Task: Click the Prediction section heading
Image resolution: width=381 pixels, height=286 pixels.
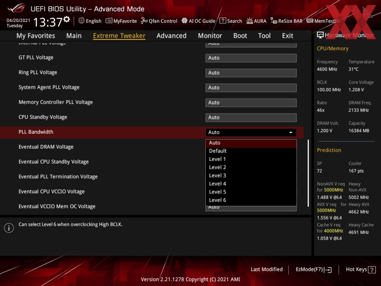Action: click(329, 150)
